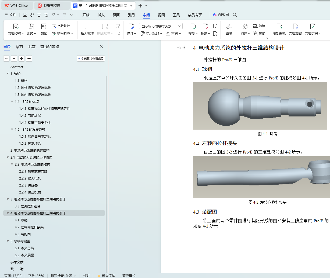The width and height of the screenshot is (330, 278).
Task: Open 字数统计 word count
Action: click(x=61, y=26)
